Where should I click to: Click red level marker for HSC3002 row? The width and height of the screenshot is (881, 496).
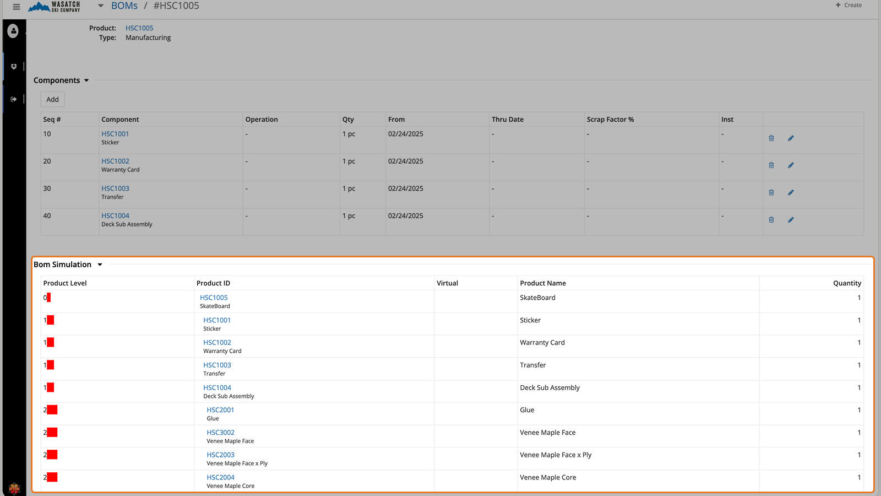(x=52, y=432)
